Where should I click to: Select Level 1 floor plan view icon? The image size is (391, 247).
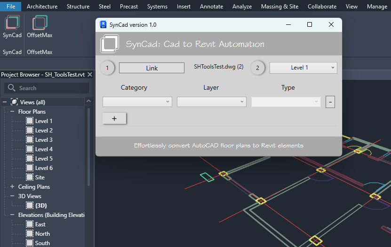[30, 121]
